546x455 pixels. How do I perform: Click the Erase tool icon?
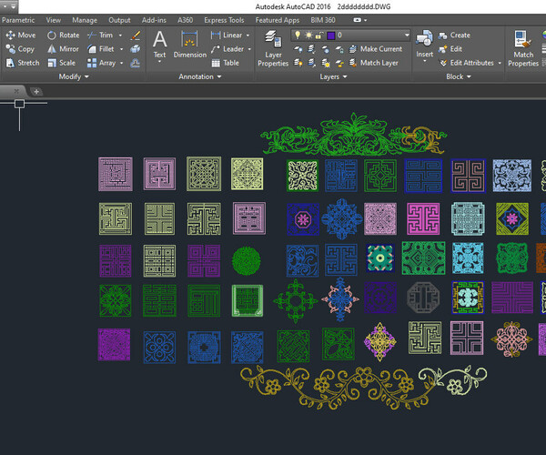(x=136, y=35)
